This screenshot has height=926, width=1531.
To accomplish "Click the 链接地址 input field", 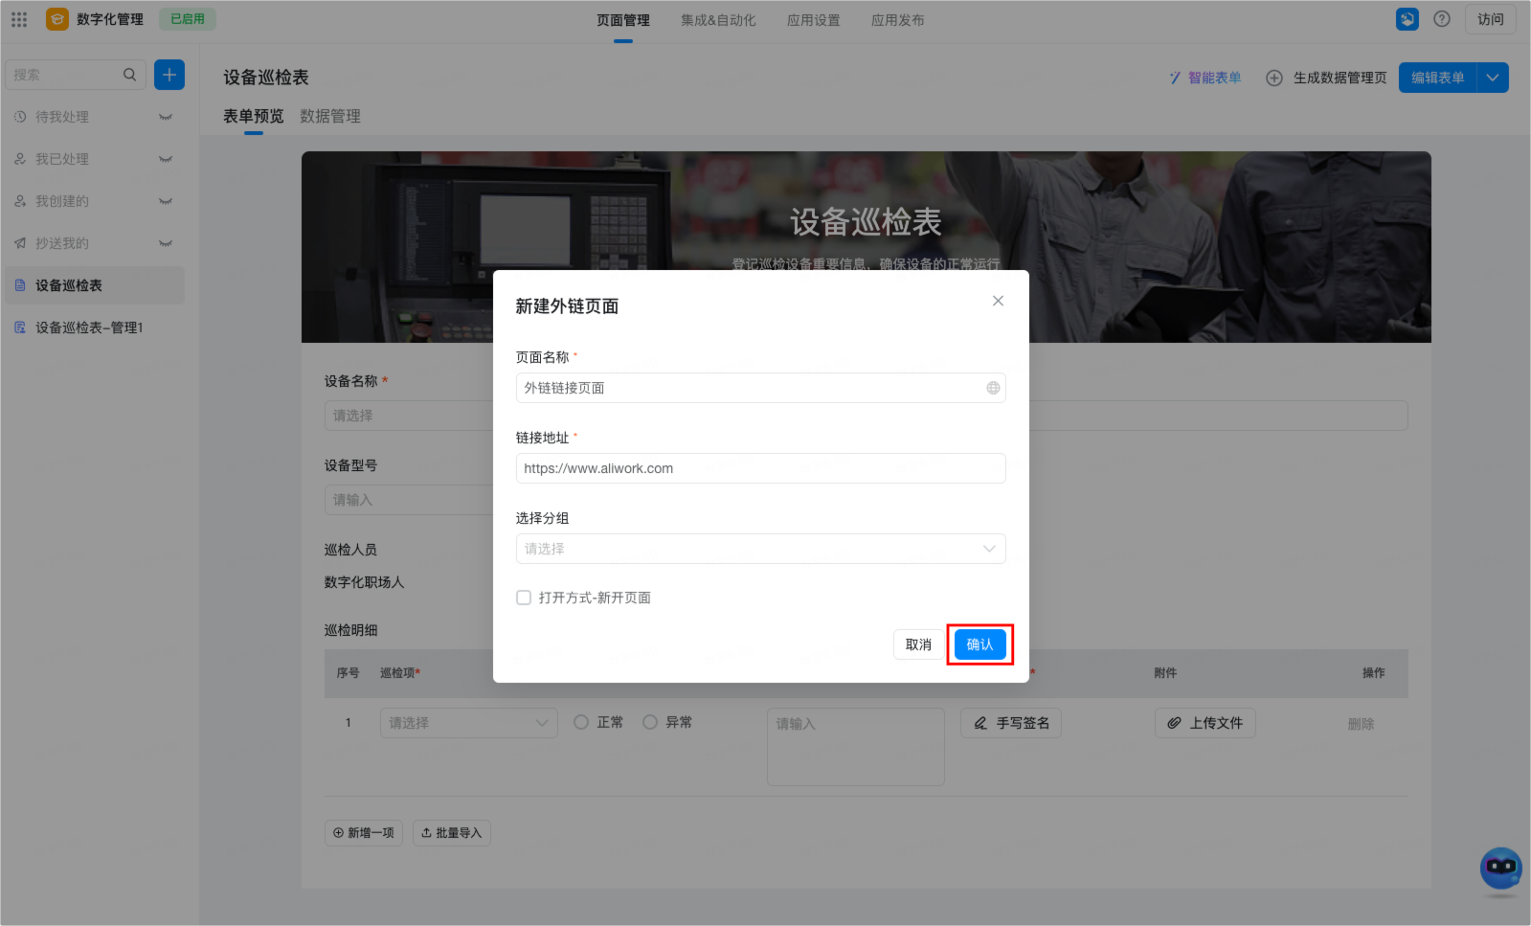I will coord(761,468).
